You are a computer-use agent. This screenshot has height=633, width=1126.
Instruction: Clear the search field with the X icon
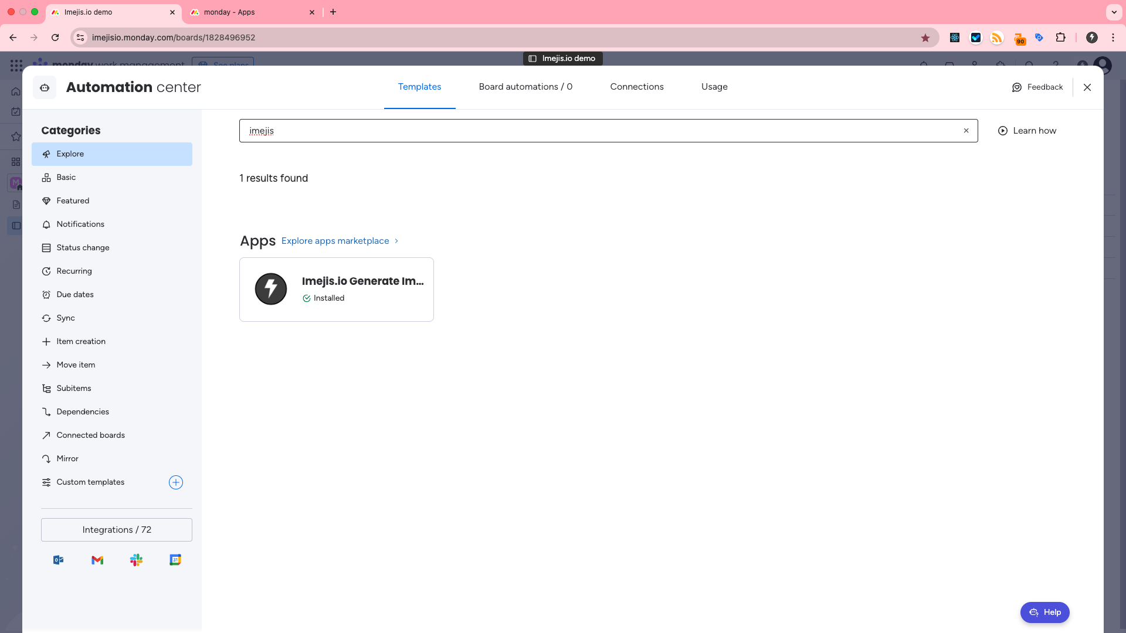(966, 131)
